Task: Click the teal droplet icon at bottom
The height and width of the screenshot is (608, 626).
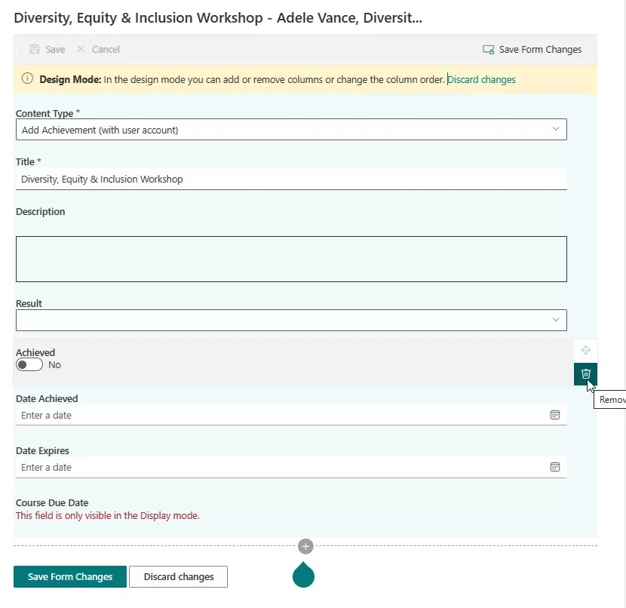Action: click(x=303, y=575)
